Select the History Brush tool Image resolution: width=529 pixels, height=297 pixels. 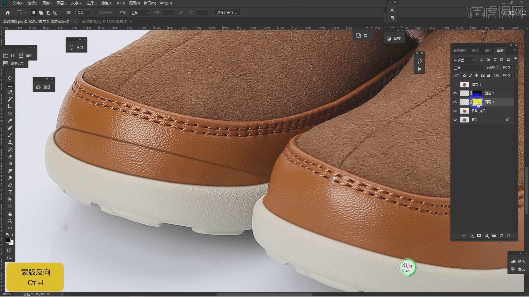pyautogui.click(x=10, y=149)
